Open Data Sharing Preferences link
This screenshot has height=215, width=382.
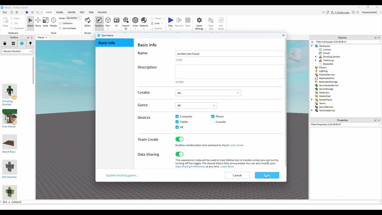tap(190, 166)
